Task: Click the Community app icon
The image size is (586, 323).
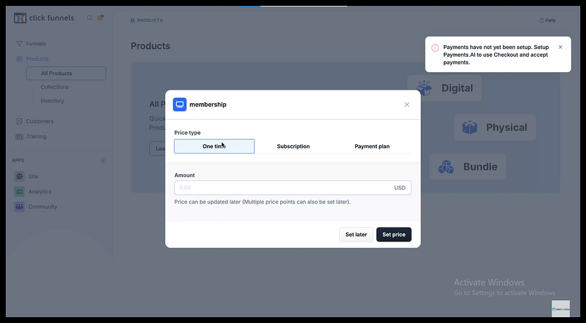Action: click(19, 207)
